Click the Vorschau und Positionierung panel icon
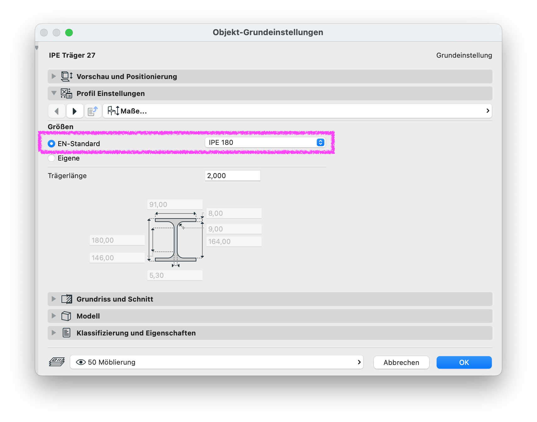This screenshot has width=537, height=422. (x=66, y=76)
